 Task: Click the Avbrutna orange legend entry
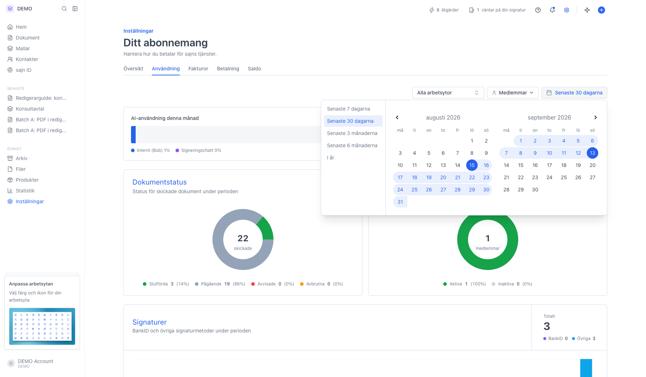(x=322, y=284)
